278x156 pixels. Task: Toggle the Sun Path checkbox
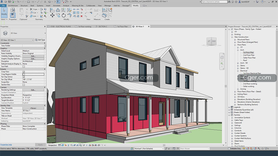(24, 66)
